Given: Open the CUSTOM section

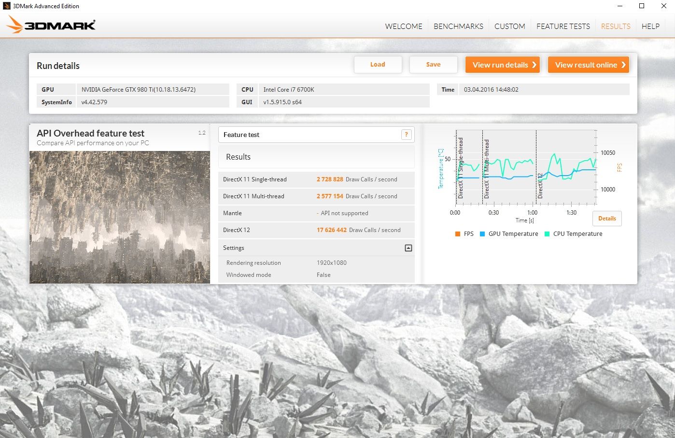Looking at the screenshot, I should click(x=509, y=26).
